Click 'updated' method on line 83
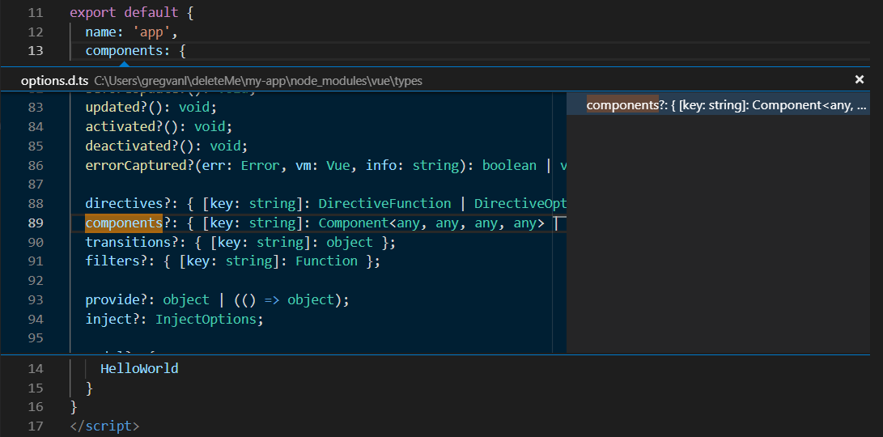The image size is (883, 437). (x=112, y=108)
